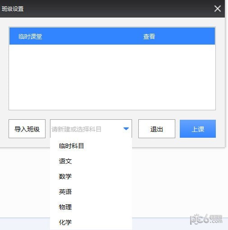This screenshot has height=230, width=228.
Task: Choose 数学 from subject list
Action: [91, 176]
